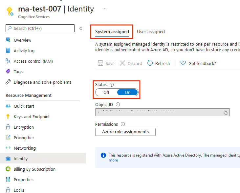Click the Discard button

[x=131, y=63]
